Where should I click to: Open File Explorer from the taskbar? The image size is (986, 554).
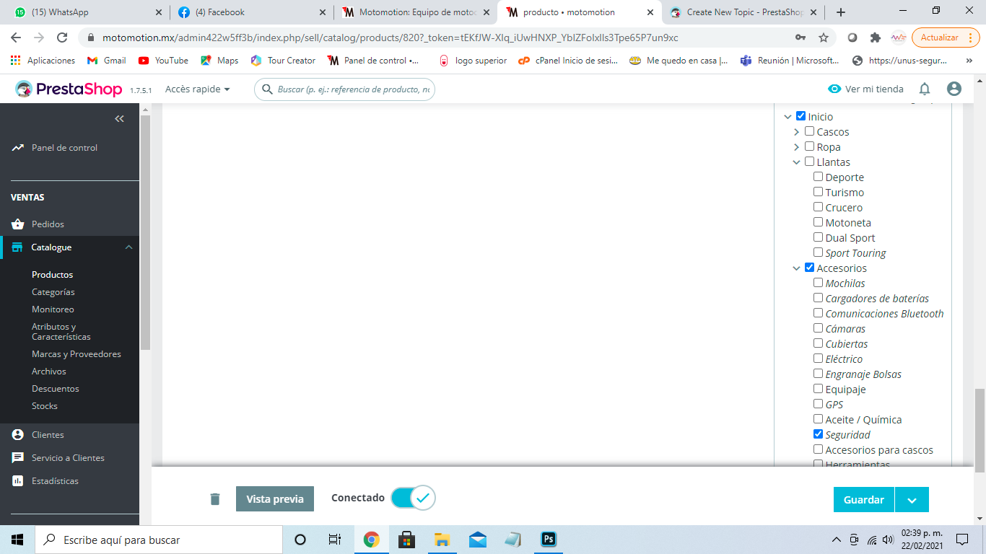tap(442, 540)
